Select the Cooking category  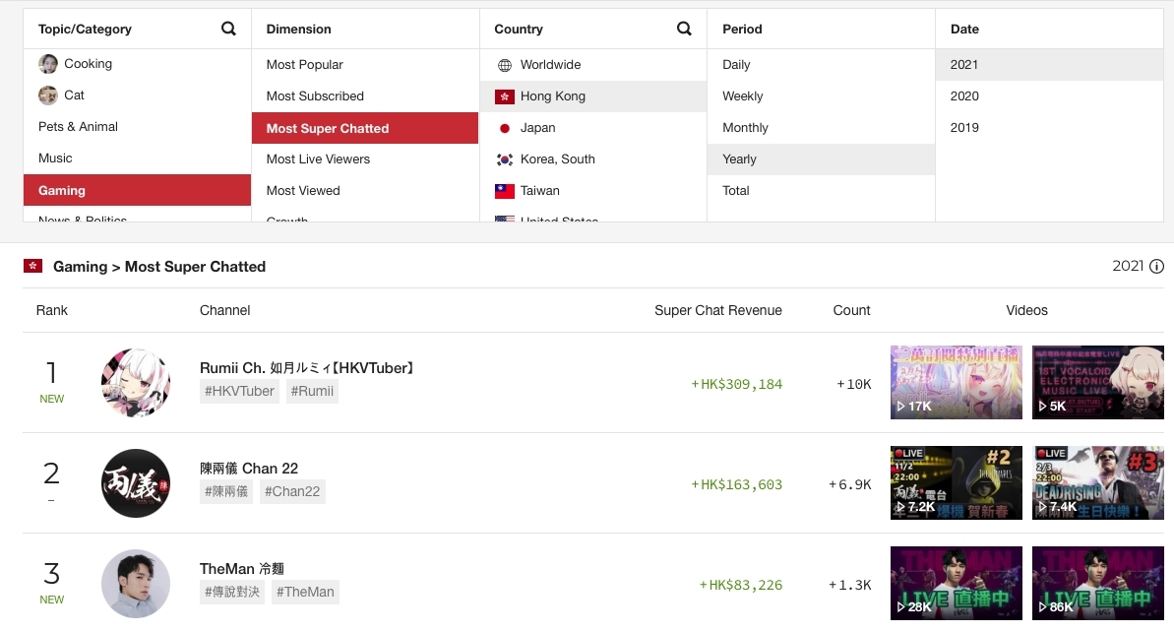point(90,63)
